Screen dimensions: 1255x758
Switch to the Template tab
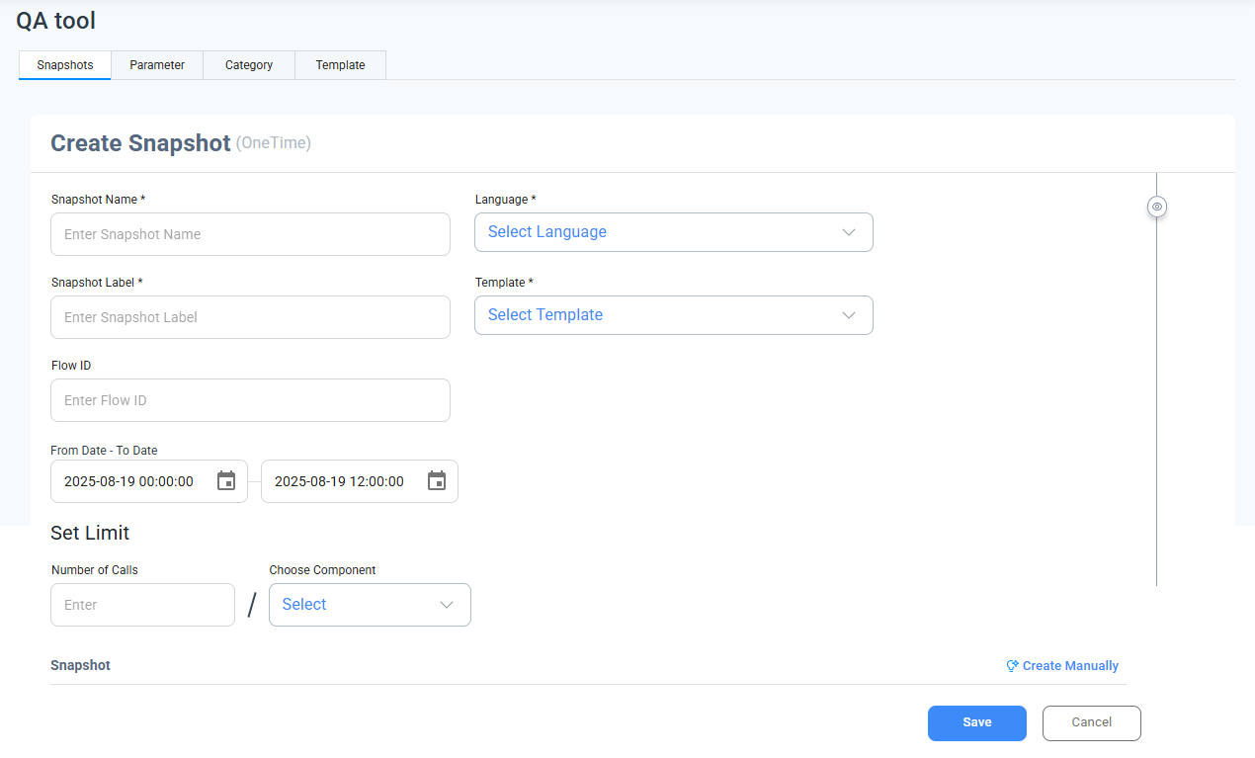341,65
